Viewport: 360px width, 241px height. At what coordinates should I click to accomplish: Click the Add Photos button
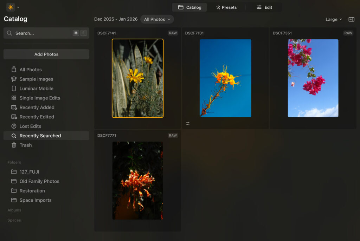[46, 54]
